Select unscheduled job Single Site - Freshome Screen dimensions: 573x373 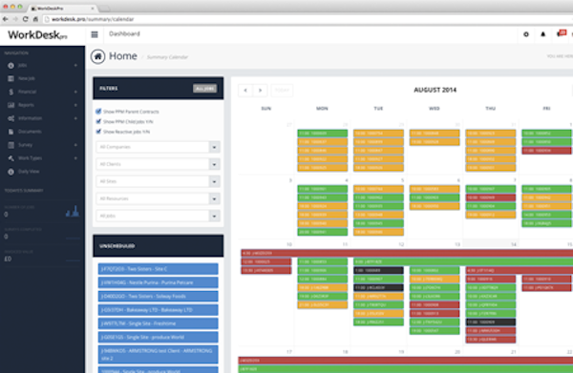point(158,323)
